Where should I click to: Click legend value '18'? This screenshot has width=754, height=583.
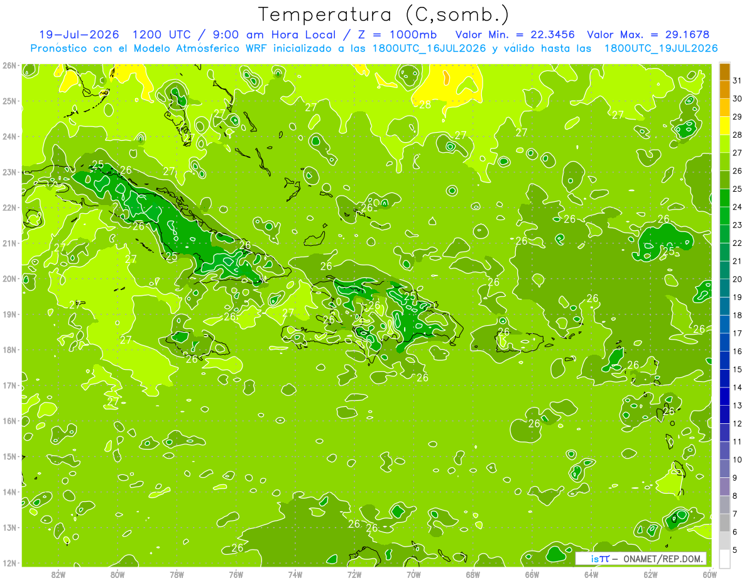[x=737, y=315]
